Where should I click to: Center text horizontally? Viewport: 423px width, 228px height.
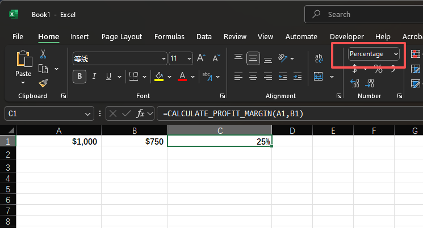253,77
